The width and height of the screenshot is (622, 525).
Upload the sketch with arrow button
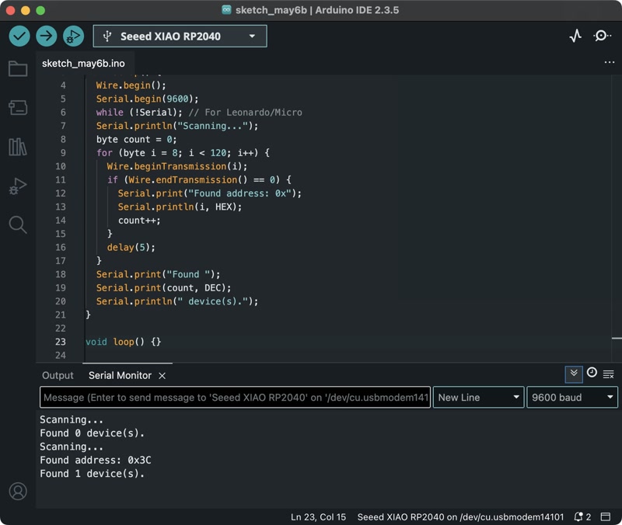(x=47, y=36)
